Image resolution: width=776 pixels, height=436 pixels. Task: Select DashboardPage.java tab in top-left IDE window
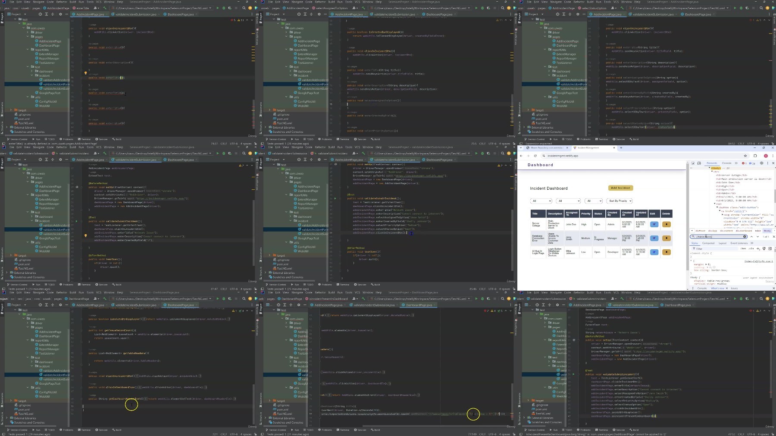[x=180, y=14]
